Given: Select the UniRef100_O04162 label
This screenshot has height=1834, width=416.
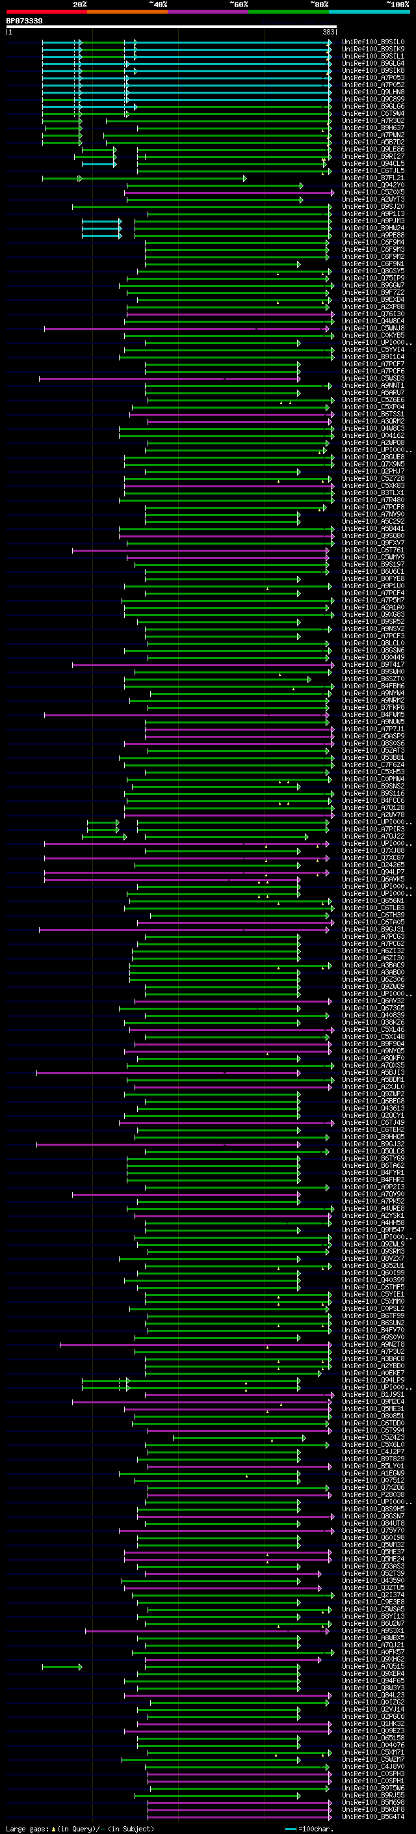Looking at the screenshot, I should pos(373,436).
